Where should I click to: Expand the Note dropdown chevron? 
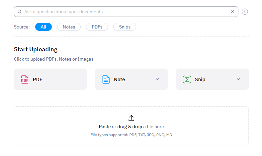(157, 79)
